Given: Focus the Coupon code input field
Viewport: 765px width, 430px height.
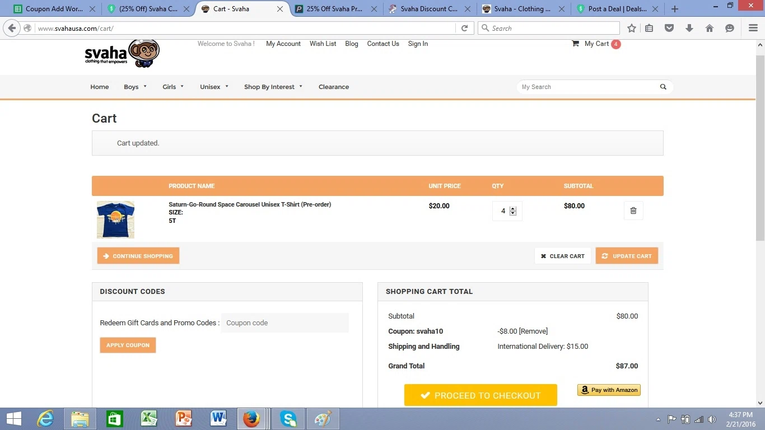Looking at the screenshot, I should [285, 322].
